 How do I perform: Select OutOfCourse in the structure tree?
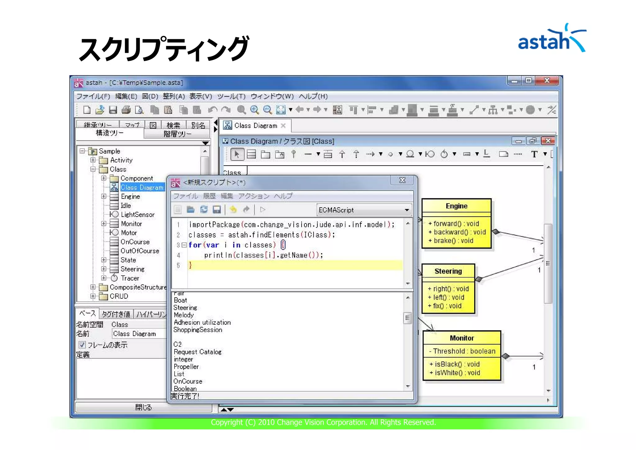coord(140,251)
